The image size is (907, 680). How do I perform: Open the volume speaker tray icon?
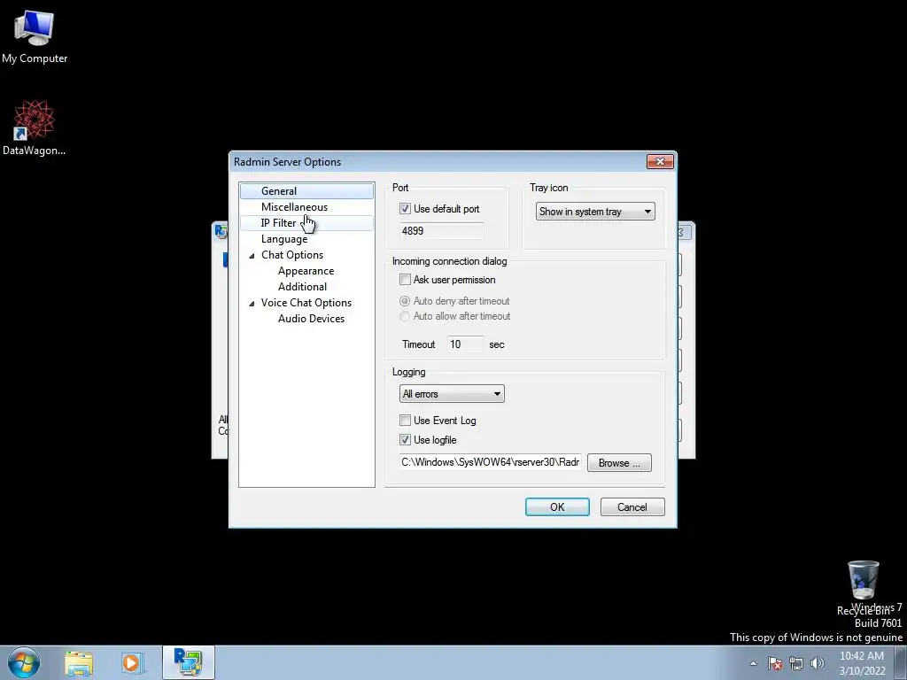coord(818,663)
